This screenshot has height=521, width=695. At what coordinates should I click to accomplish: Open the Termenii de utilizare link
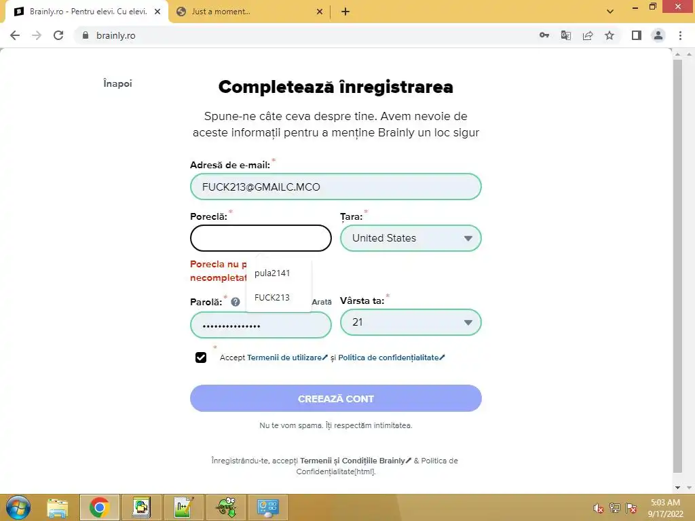pyautogui.click(x=287, y=358)
